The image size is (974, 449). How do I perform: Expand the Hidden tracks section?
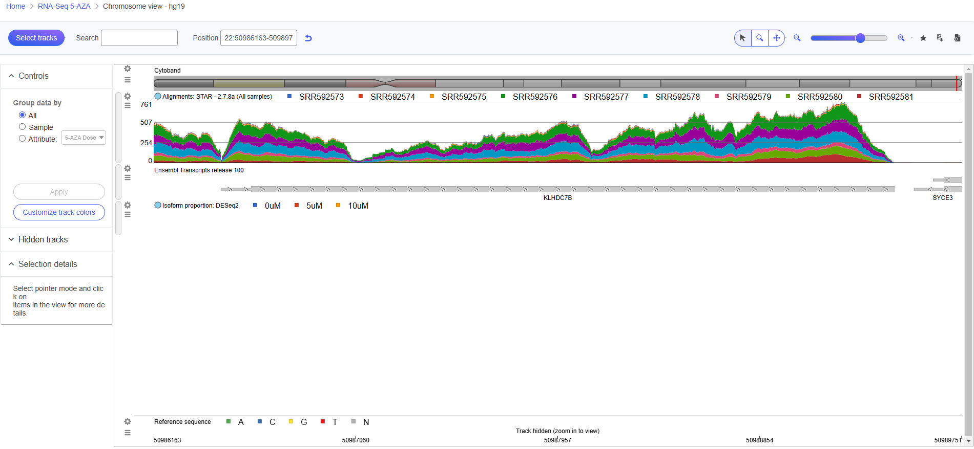pos(43,239)
